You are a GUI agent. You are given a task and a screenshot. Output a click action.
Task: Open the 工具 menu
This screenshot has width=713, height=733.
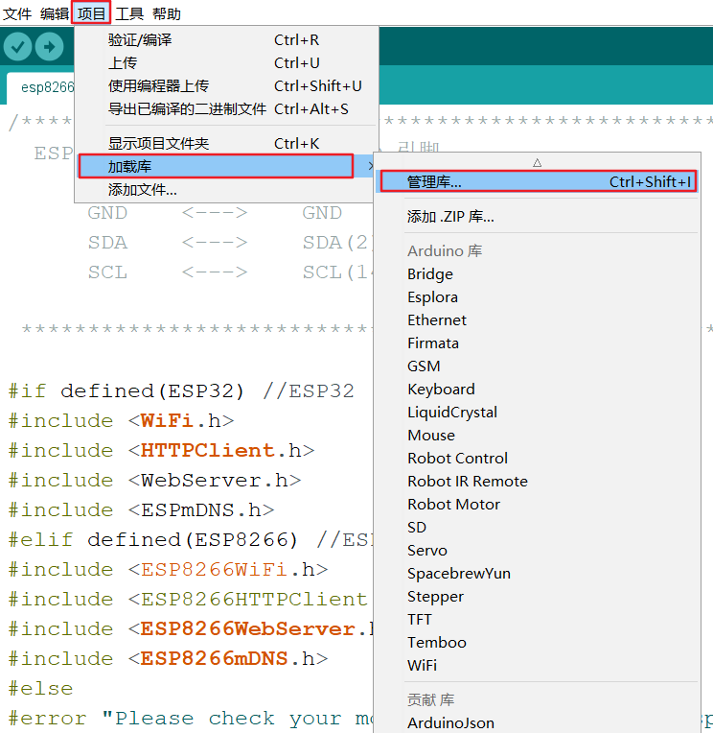[x=128, y=13]
